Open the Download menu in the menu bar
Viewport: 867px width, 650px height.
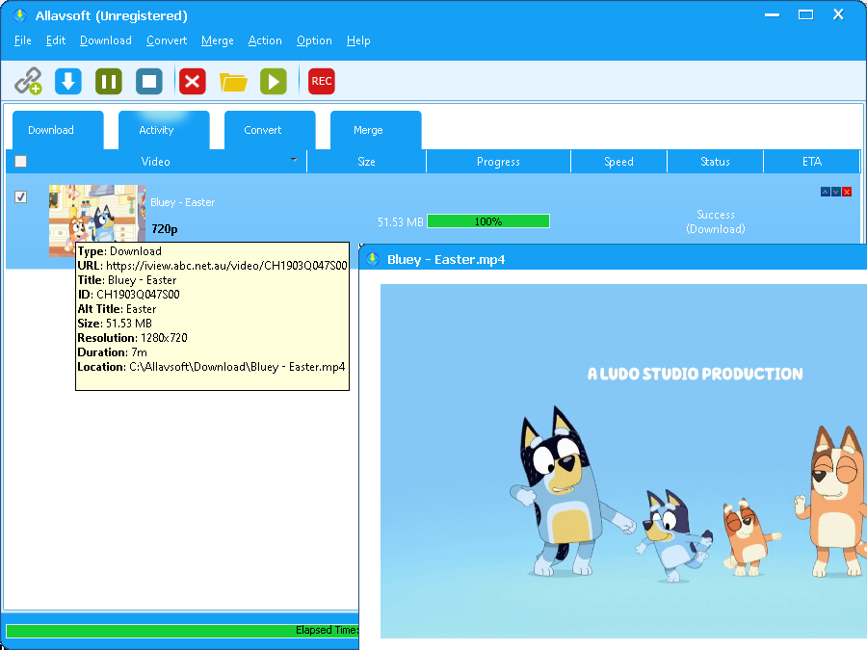click(106, 40)
